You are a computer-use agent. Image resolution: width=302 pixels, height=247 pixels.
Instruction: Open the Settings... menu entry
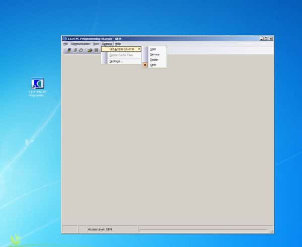tap(121, 61)
